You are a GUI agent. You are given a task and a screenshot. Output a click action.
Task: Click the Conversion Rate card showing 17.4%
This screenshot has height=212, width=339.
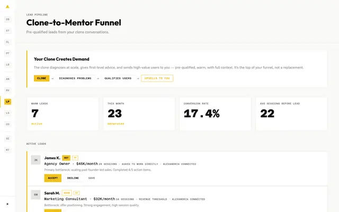coord(216,114)
